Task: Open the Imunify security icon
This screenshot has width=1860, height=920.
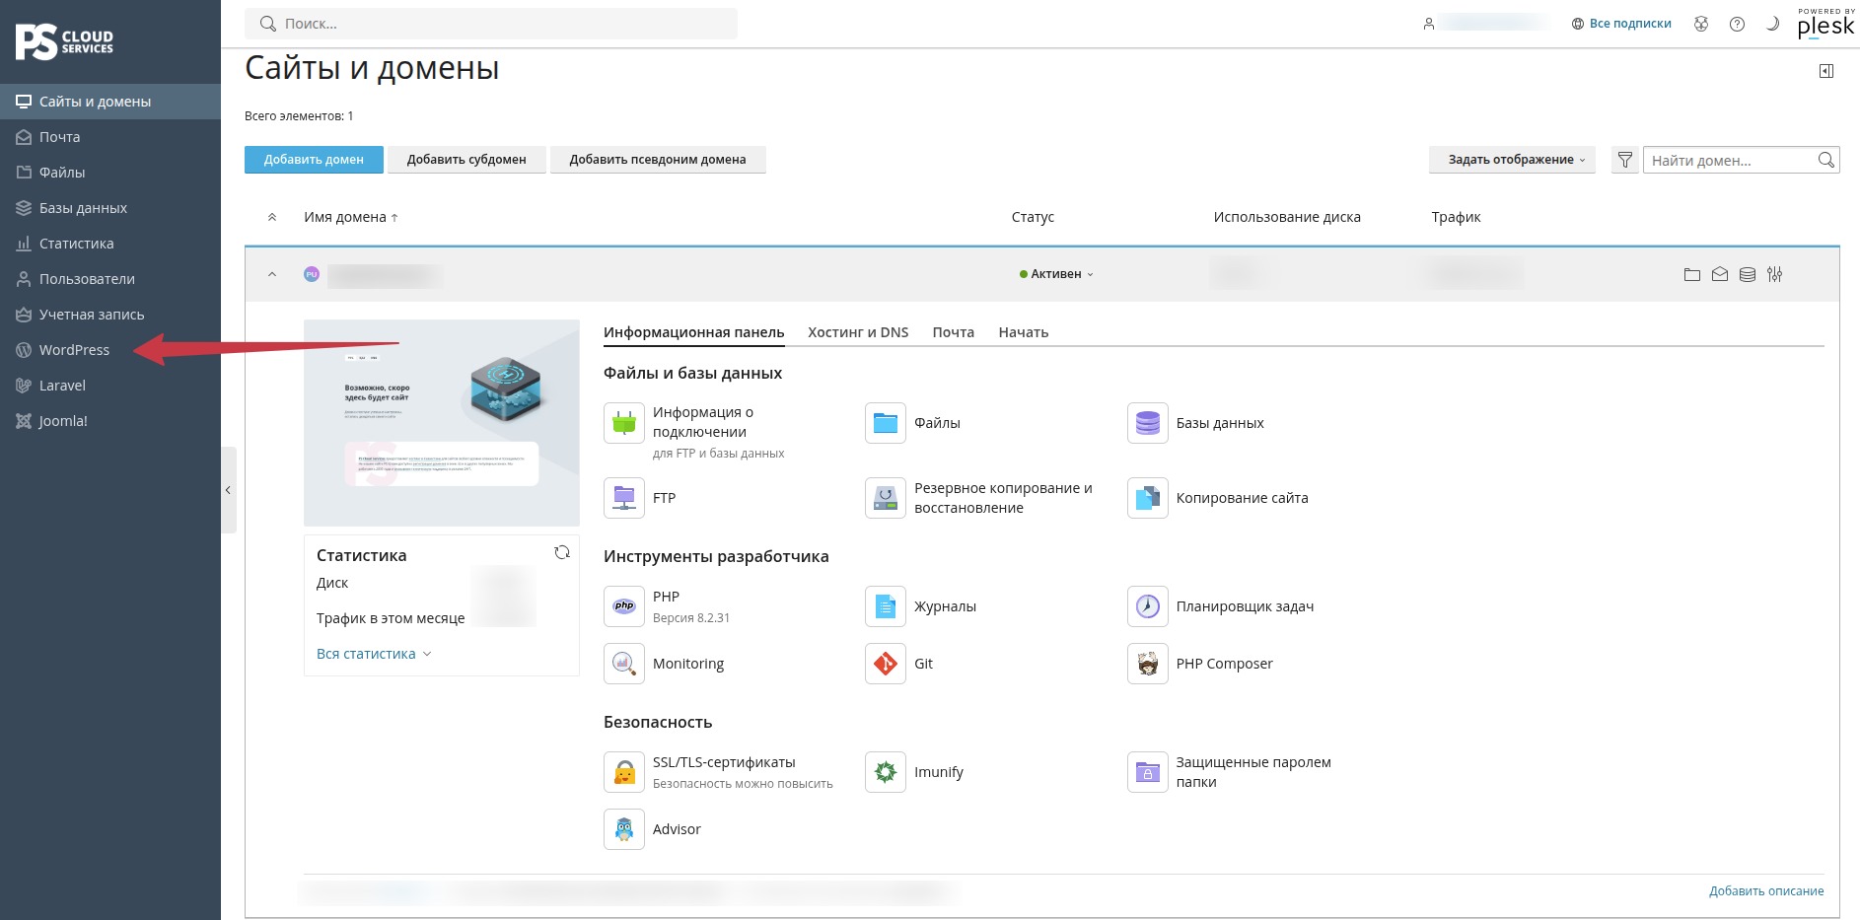Action: tap(885, 772)
